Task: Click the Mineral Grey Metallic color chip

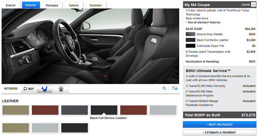Action: pyautogui.click(x=191, y=34)
